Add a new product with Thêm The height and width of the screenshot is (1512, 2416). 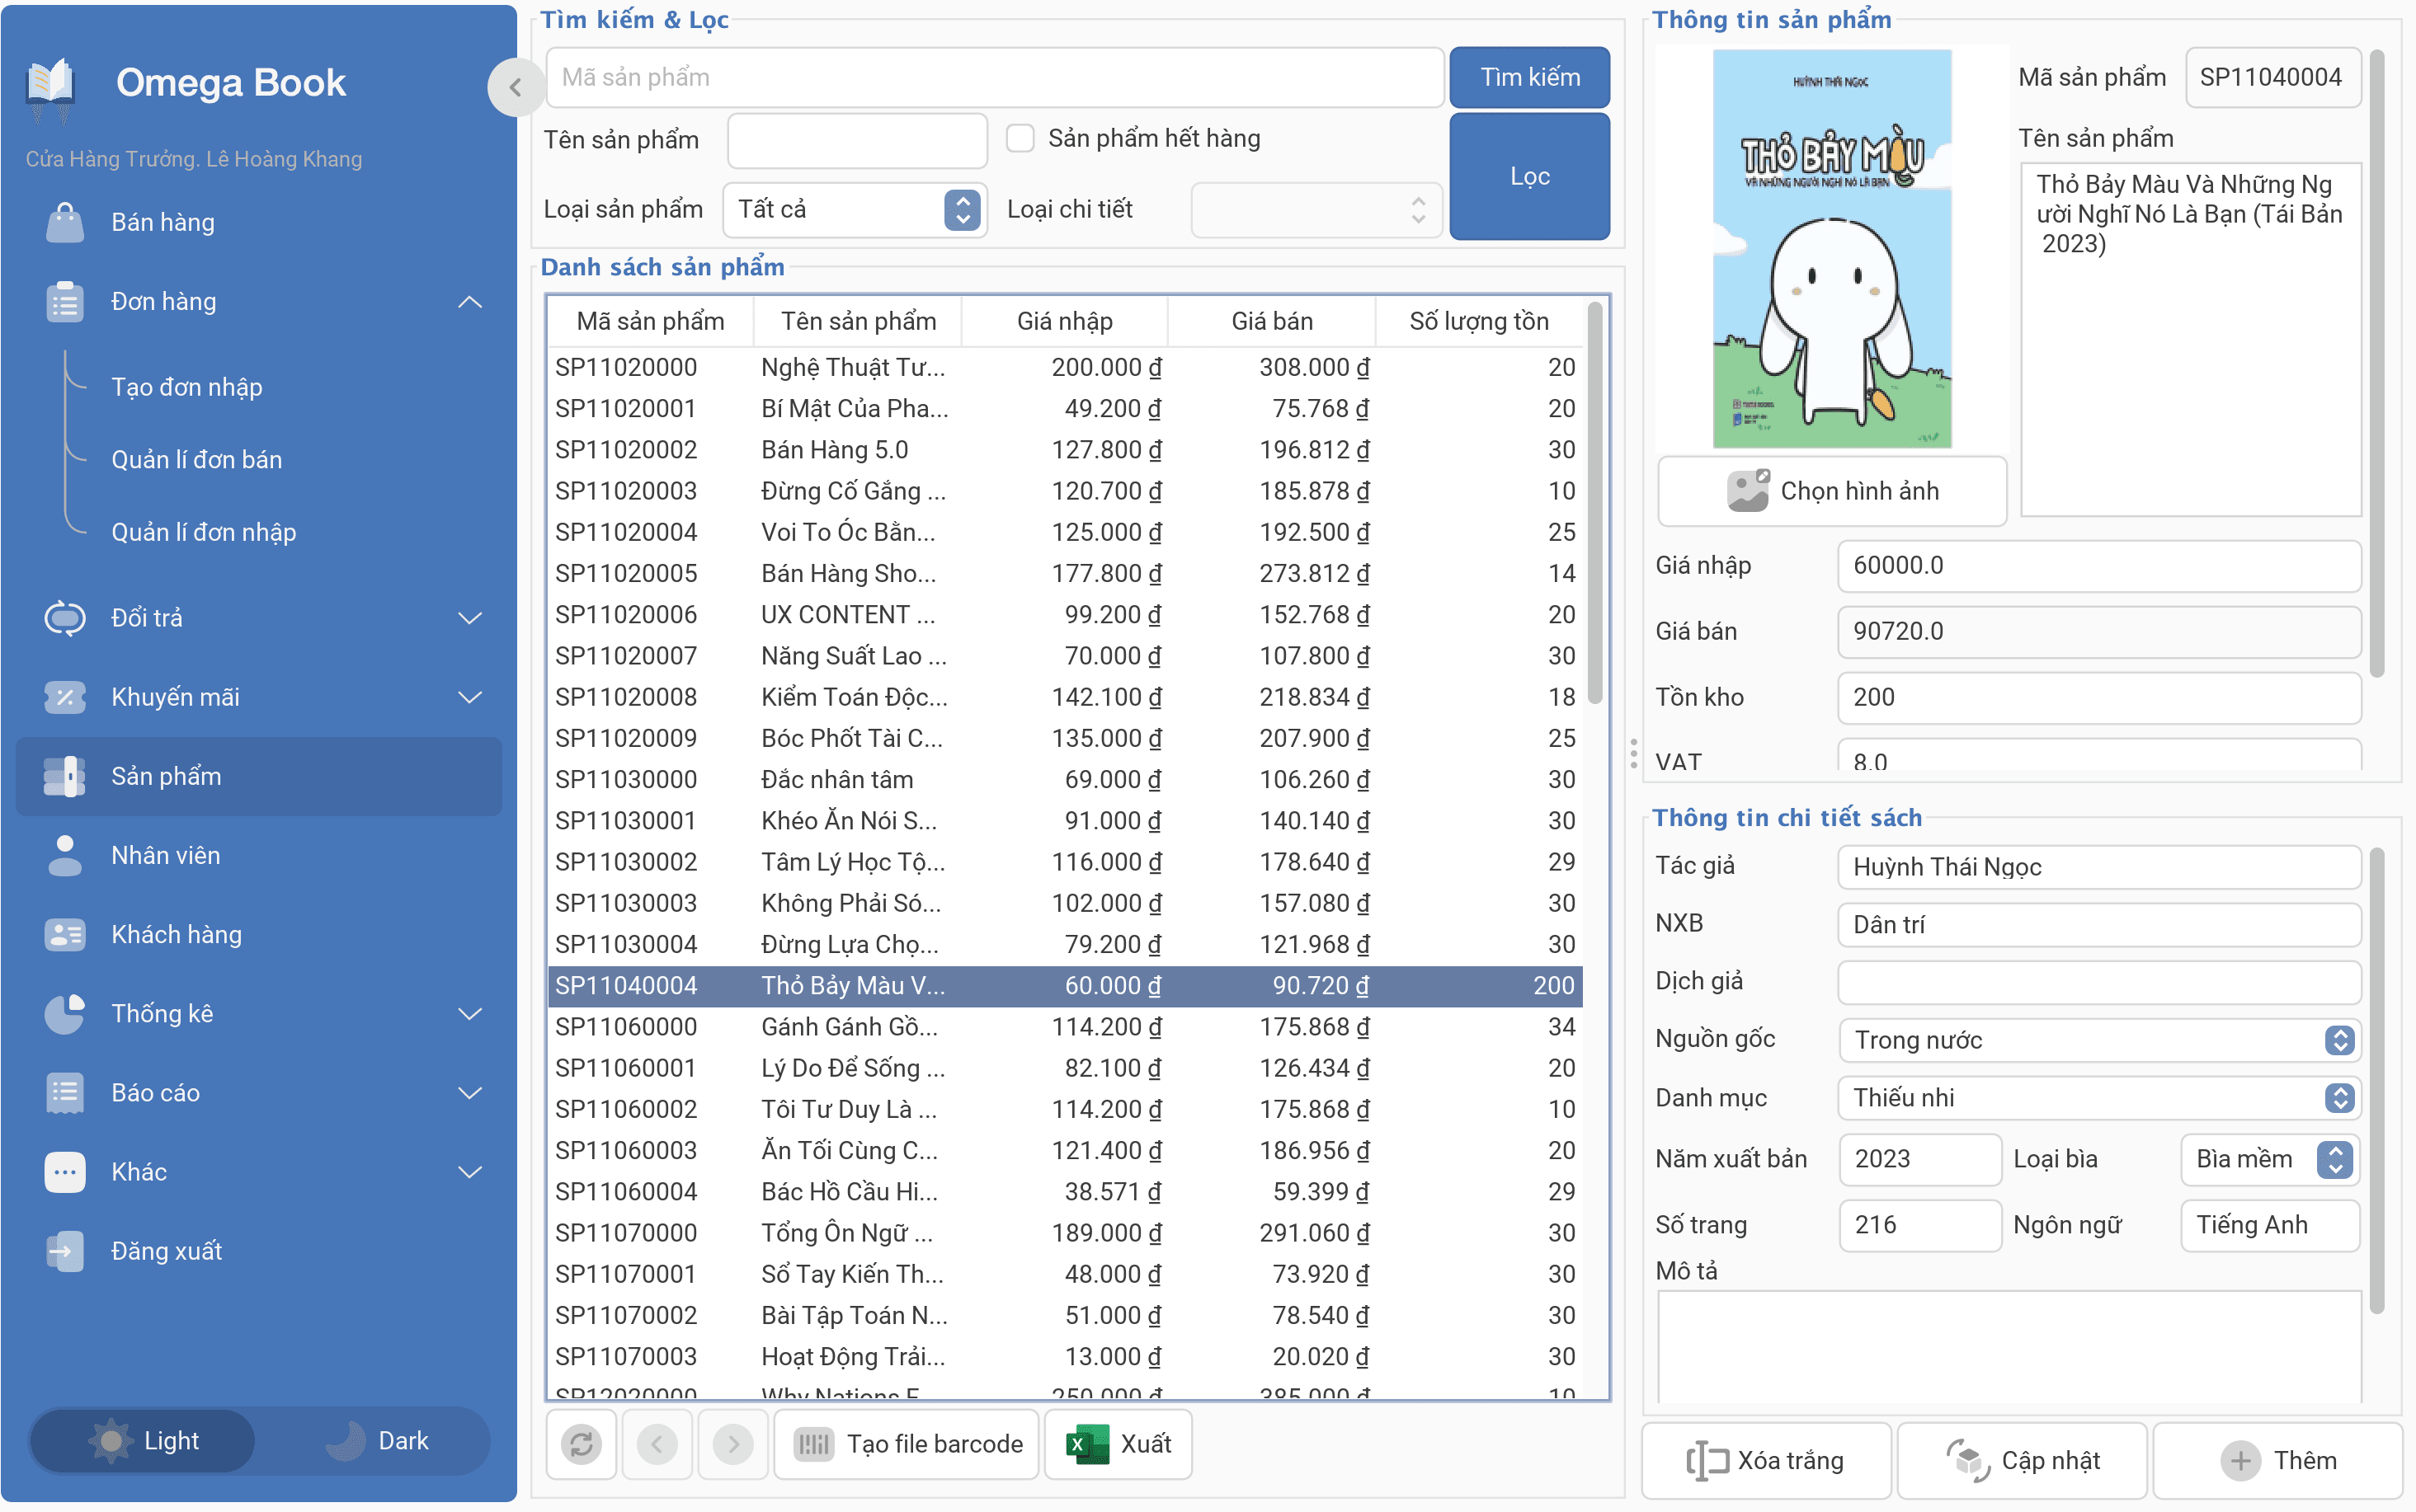tap(2278, 1460)
